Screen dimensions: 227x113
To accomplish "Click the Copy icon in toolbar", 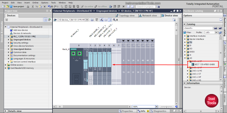I will [x=37, y=6].
